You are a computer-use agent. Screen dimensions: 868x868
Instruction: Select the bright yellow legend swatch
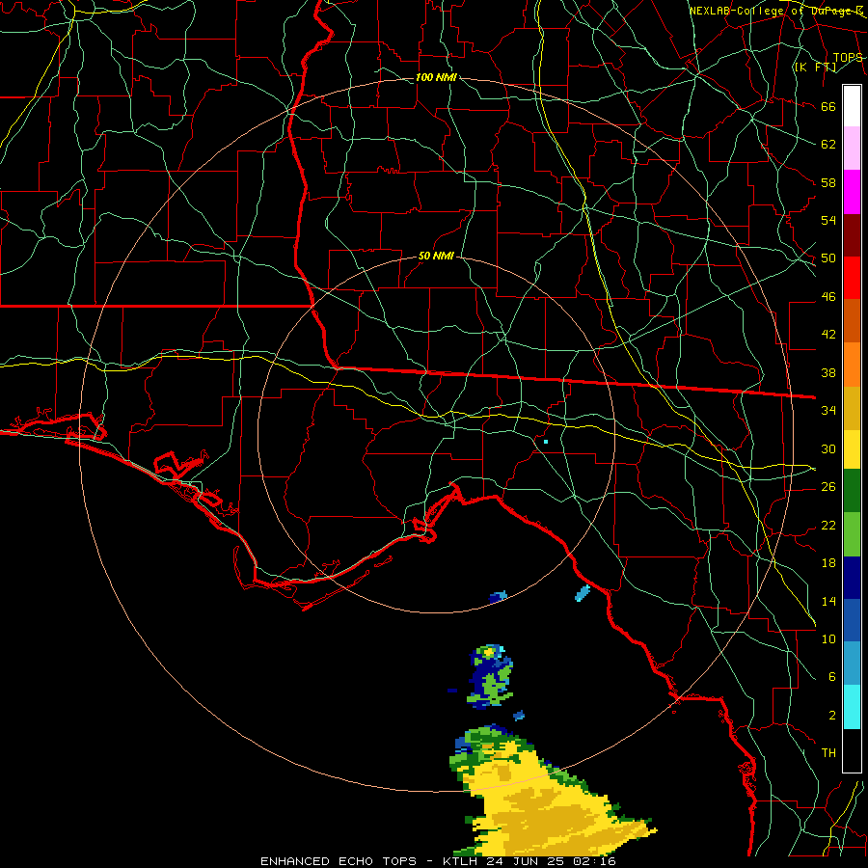[x=852, y=449]
